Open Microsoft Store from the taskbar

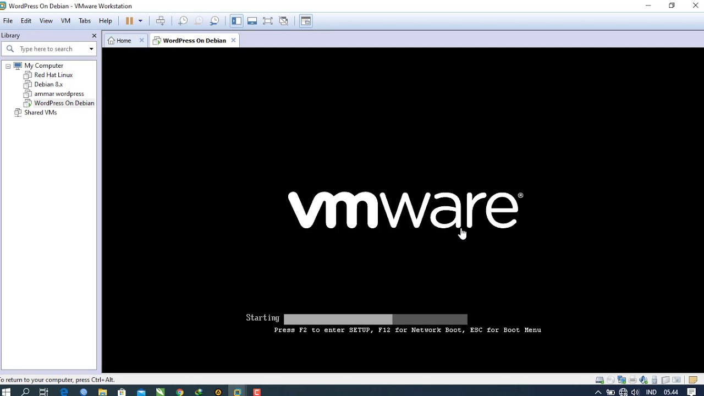pos(122,392)
